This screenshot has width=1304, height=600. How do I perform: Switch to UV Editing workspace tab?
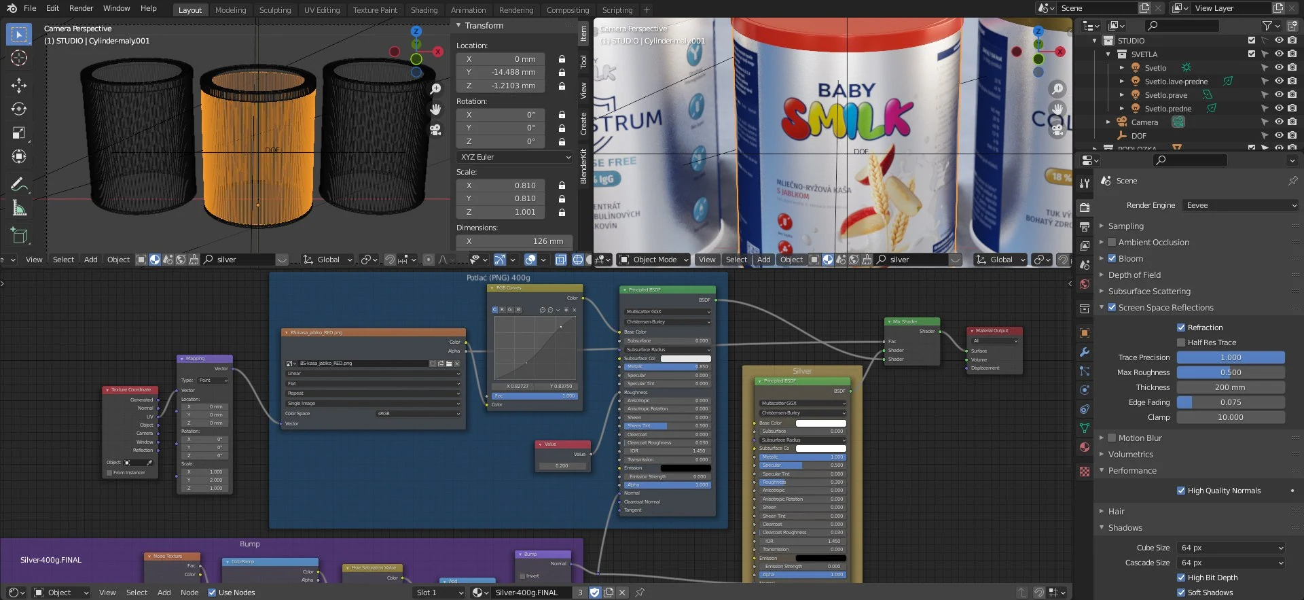coord(321,10)
